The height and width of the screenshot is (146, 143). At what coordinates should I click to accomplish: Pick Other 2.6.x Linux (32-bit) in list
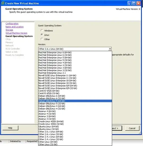point(75,134)
